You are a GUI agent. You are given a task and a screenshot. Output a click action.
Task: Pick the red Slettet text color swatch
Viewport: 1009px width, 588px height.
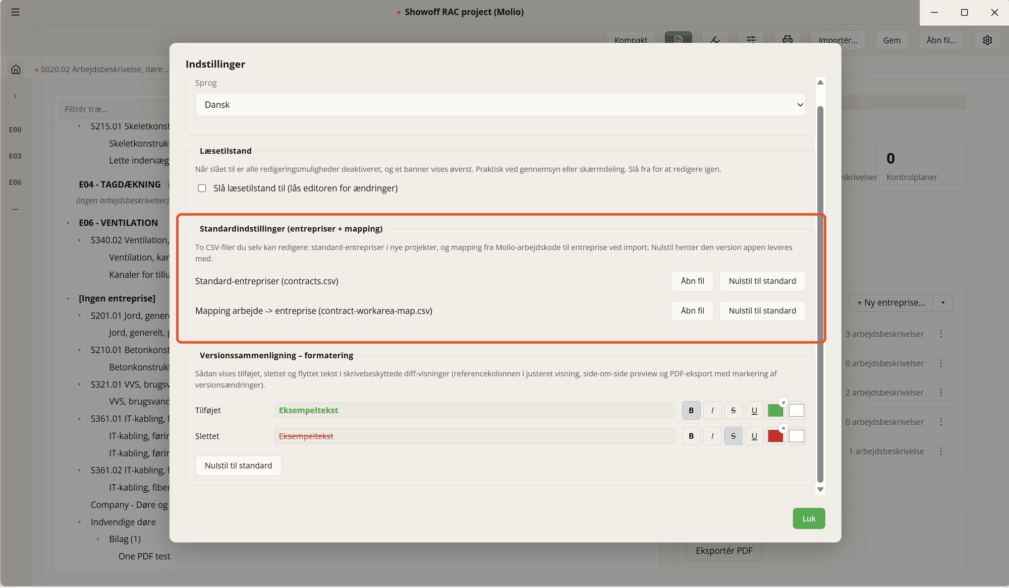[x=775, y=436]
